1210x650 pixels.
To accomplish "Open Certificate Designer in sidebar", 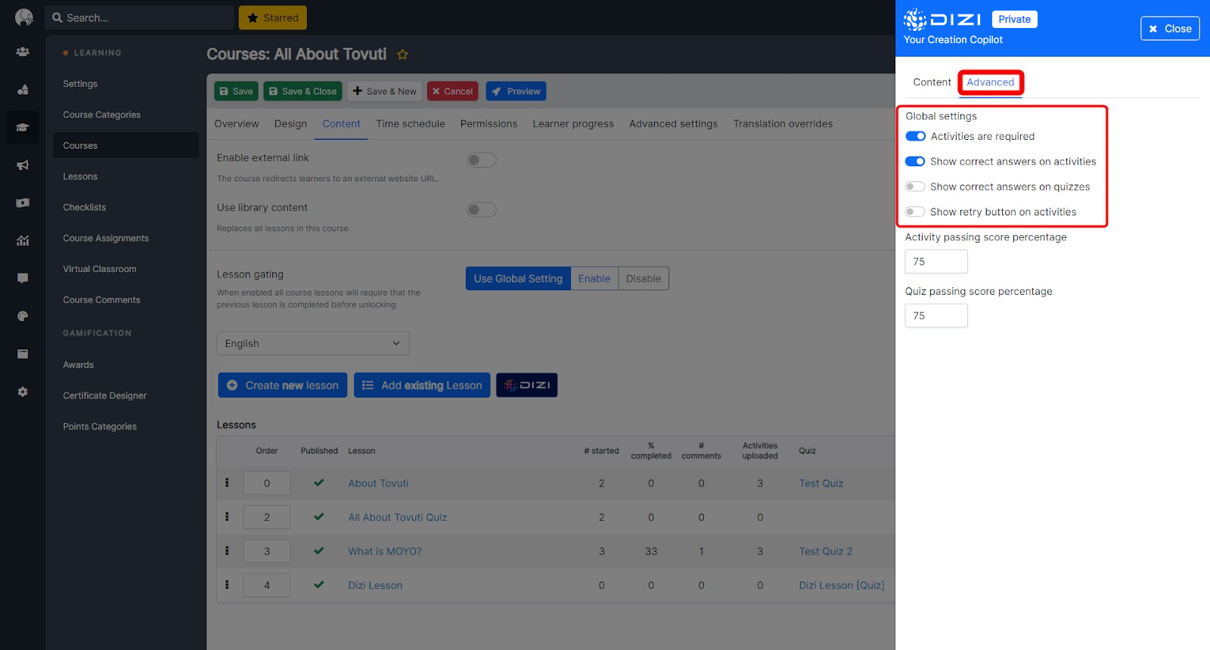I will 105,396.
